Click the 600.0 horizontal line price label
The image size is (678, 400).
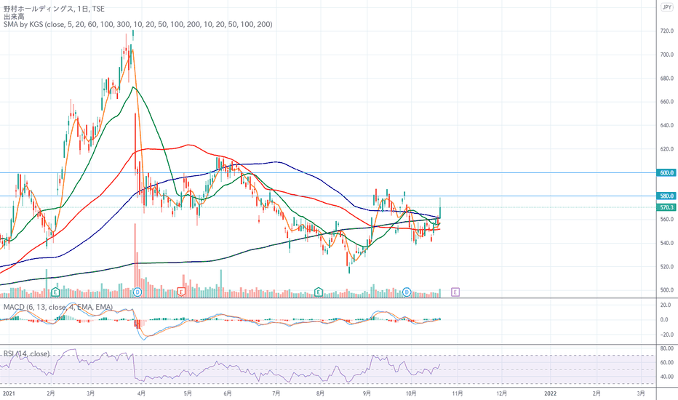point(666,172)
